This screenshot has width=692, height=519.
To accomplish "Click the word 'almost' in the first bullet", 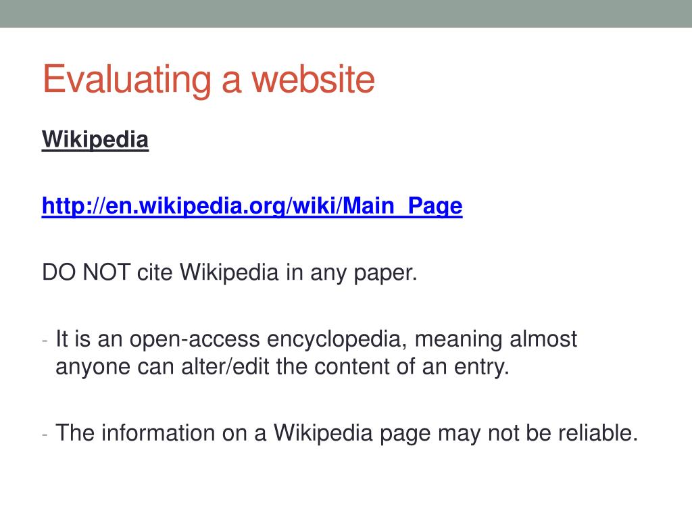I will click(x=543, y=339).
